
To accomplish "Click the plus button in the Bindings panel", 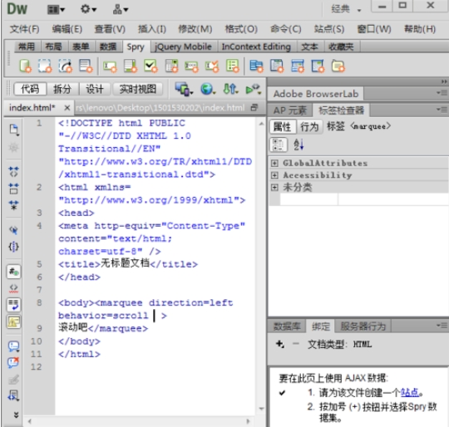I will click(279, 344).
